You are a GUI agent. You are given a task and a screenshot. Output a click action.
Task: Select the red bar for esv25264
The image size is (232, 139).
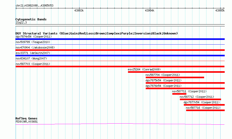point(176,72)
